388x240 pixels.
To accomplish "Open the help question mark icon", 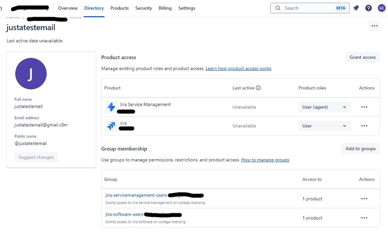I will [369, 8].
